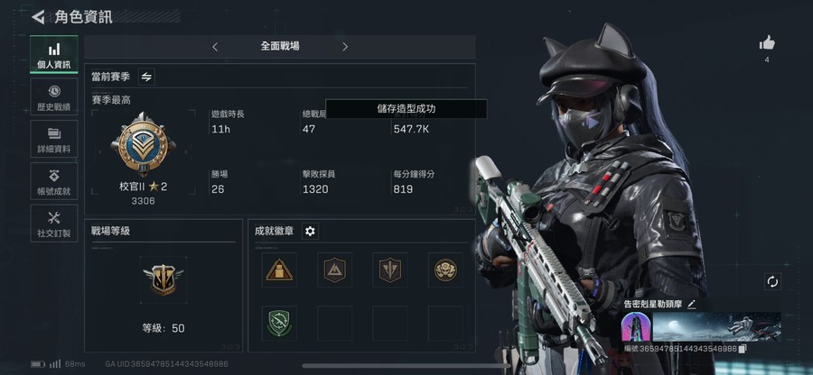This screenshot has height=375, width=813.
Task: Rotate the character with the refresh icon
Action: coord(772,282)
